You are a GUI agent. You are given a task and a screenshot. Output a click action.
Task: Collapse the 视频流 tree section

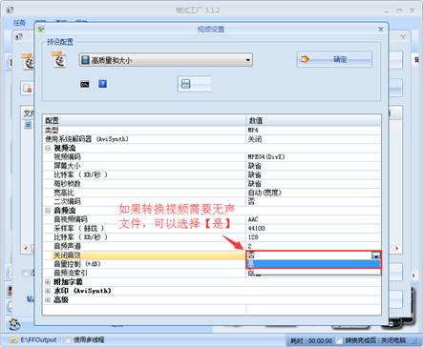(48, 148)
